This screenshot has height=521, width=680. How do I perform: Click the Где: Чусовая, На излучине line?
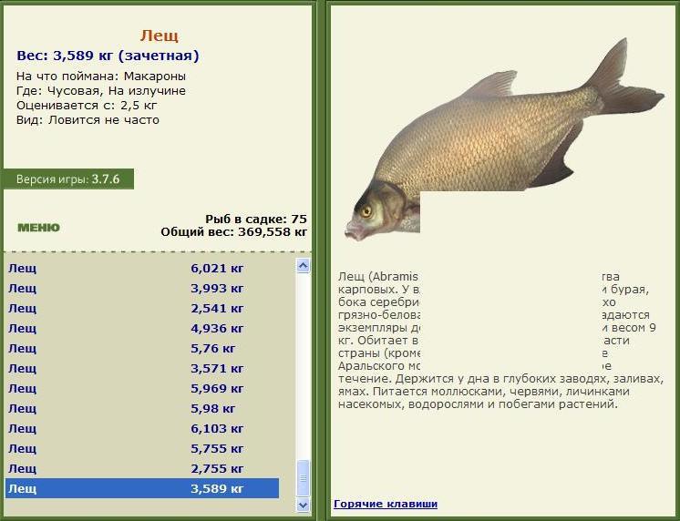coord(101,91)
